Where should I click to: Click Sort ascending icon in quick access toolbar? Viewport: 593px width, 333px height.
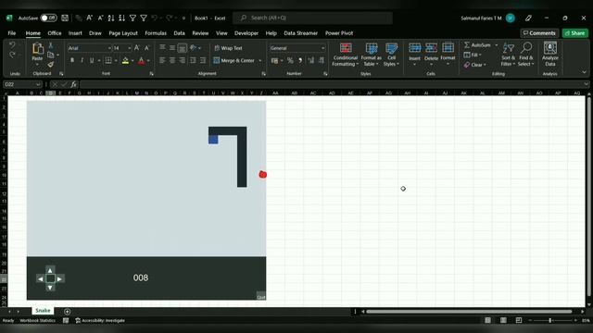click(x=111, y=18)
